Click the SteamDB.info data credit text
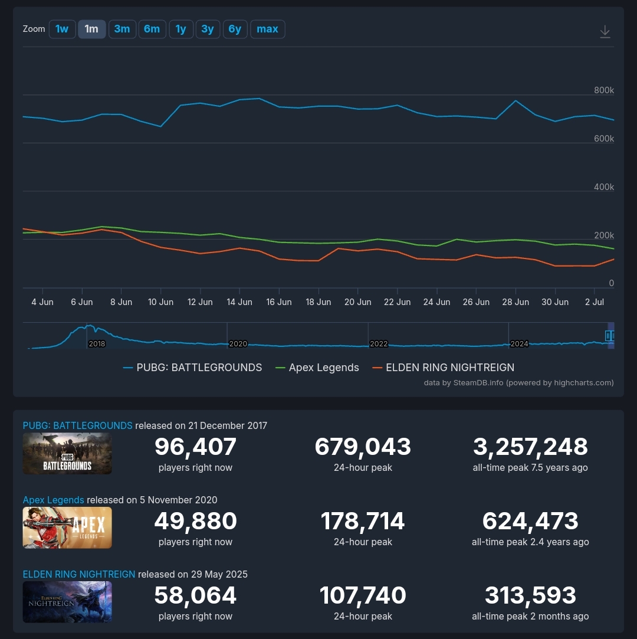The image size is (637, 639). point(518,383)
